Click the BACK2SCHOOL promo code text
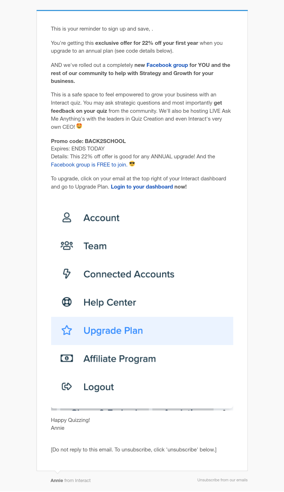 tap(105, 141)
